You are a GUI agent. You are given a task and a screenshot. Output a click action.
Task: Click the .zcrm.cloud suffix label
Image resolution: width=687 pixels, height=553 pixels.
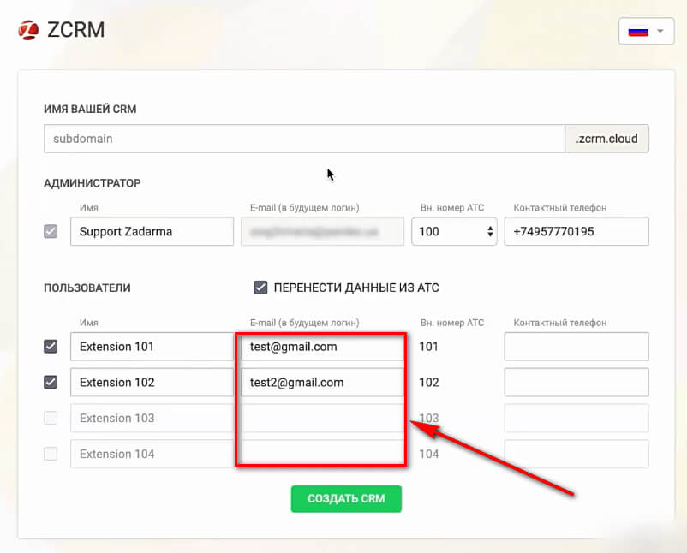606,139
